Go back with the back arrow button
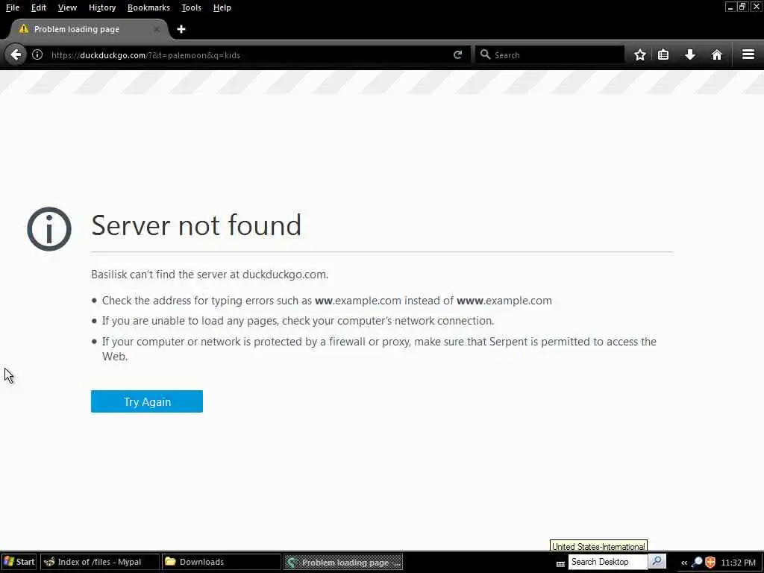This screenshot has width=764, height=573. (x=16, y=54)
